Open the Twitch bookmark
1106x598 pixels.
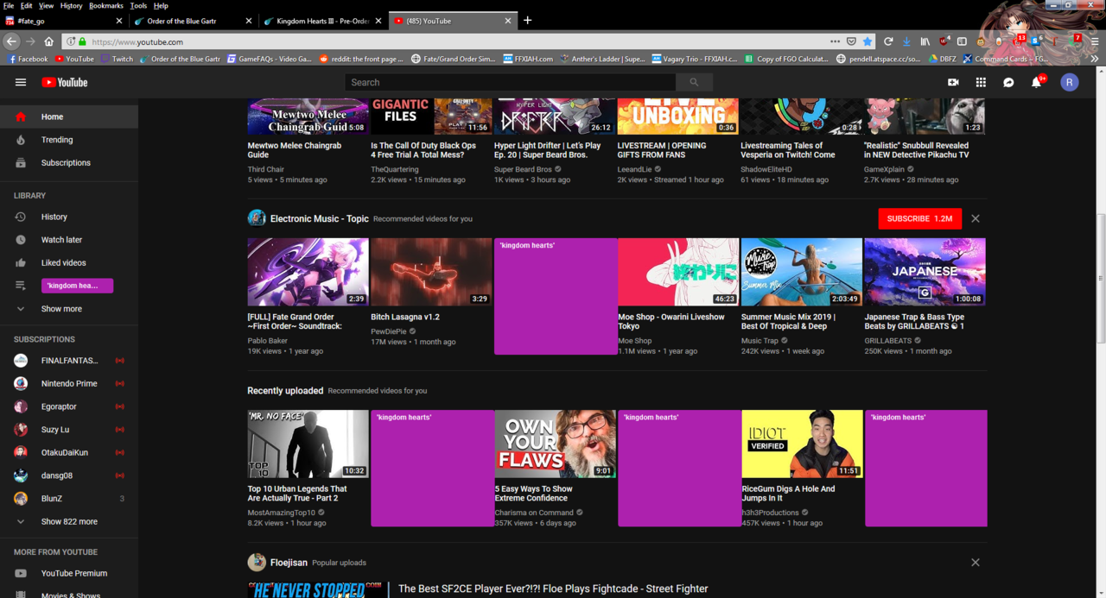(117, 59)
